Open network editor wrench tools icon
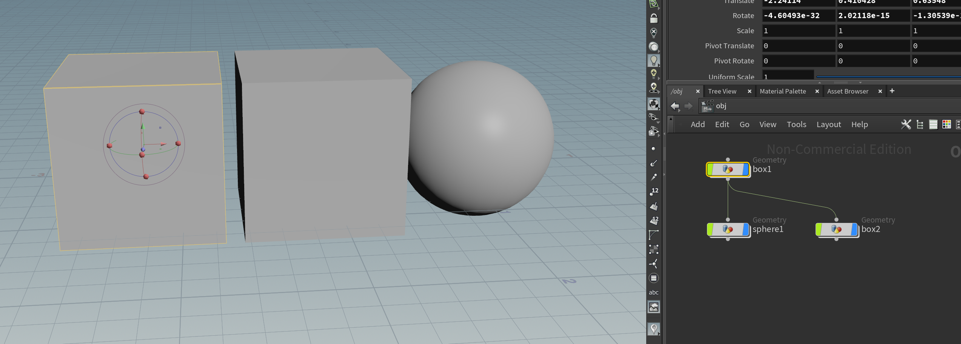 [906, 124]
